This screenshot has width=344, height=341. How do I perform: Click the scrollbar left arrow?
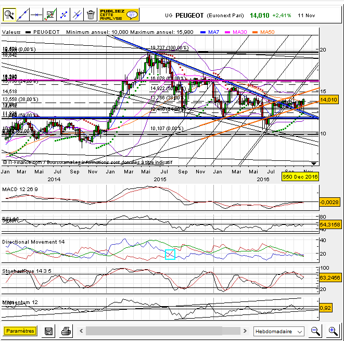coord(81,331)
